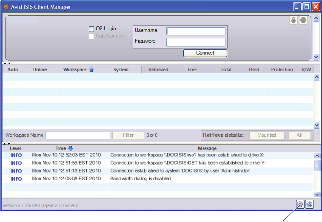The image size is (322, 222).
Task: Select log message about drive X:
Action: [x=187, y=155]
